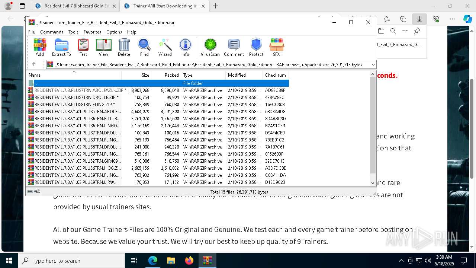
Task: Open Edge favorites star icon
Action: [x=387, y=19]
